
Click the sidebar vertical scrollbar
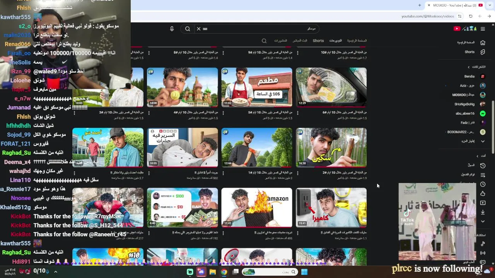coord(493,127)
